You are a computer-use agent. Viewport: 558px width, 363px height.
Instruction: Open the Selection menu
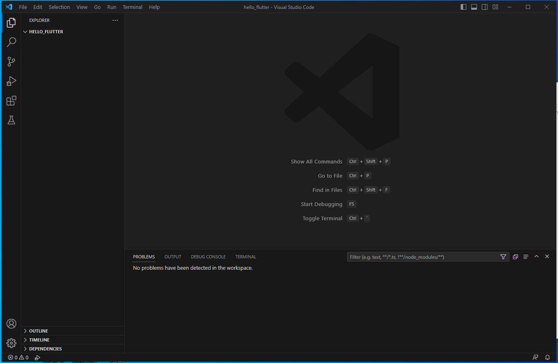(59, 7)
